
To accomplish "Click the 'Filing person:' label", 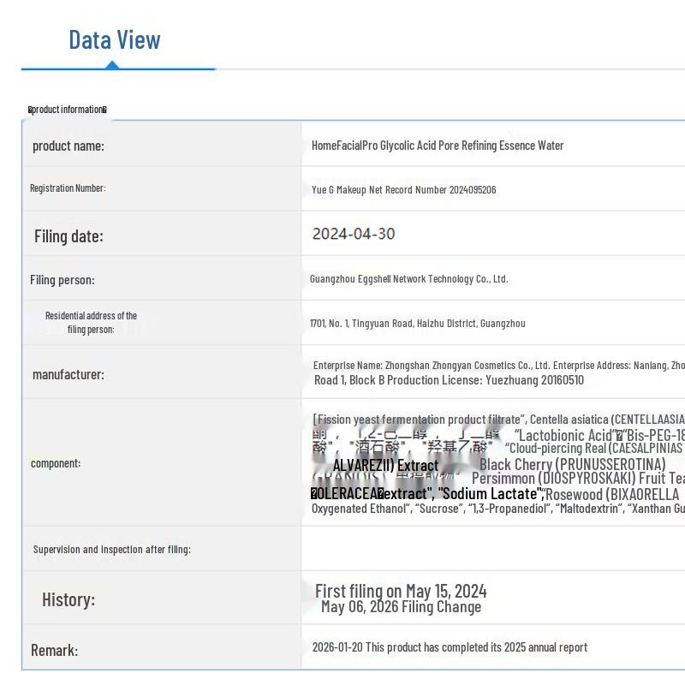I will (x=62, y=280).
